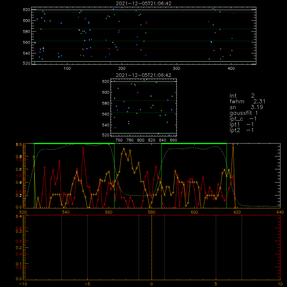Screen dimensions: 287x287
Task: Pick x-axis label "400" on wide scatter plot
Action: tap(231, 69)
